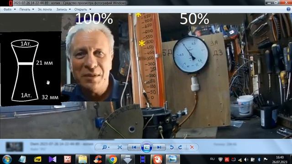Viewport: 292px width, 164px height.
Task: Open the Печать menu
Action: (26, 9)
